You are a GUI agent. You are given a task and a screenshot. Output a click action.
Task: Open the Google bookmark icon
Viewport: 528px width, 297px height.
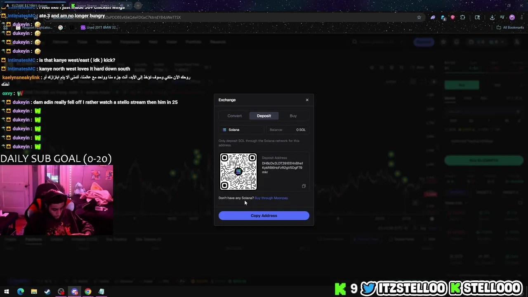pyautogui.click(x=61, y=28)
